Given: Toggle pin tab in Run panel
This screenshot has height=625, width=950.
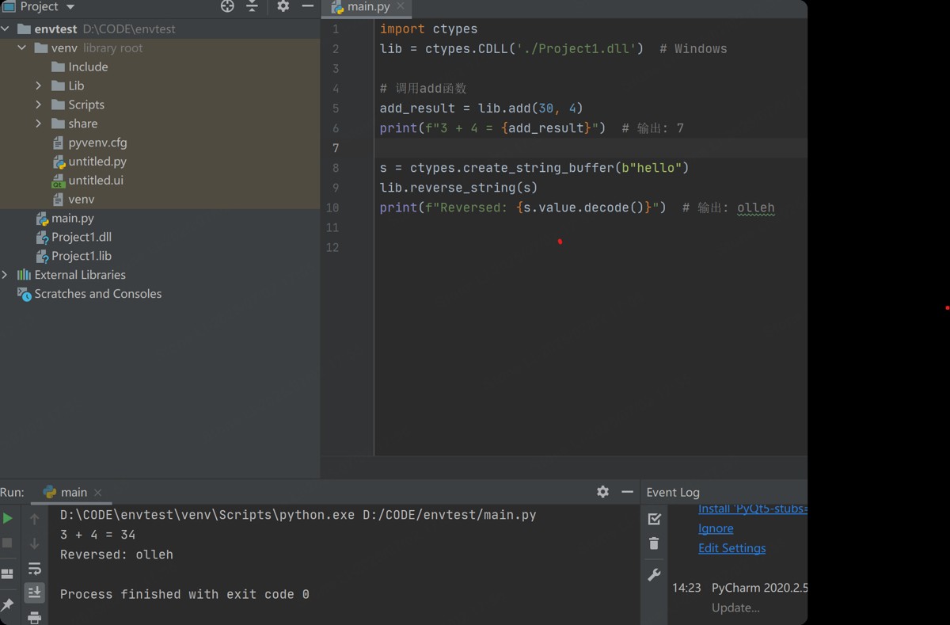Looking at the screenshot, I should click(x=8, y=605).
